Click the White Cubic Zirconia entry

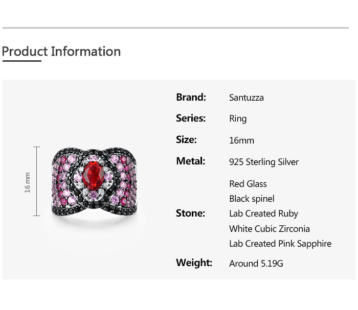click(x=270, y=229)
